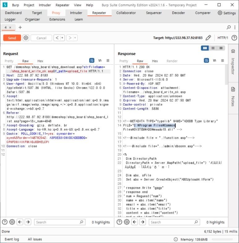Search tabs using the magnifier icon
This screenshot has width=239, height=243.
(228, 27)
